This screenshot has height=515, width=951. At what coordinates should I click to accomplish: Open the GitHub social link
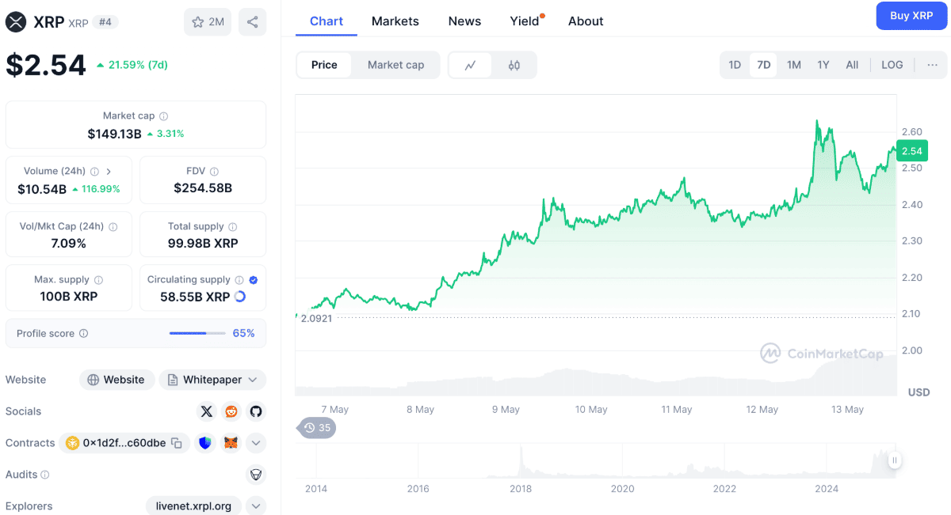pos(255,411)
